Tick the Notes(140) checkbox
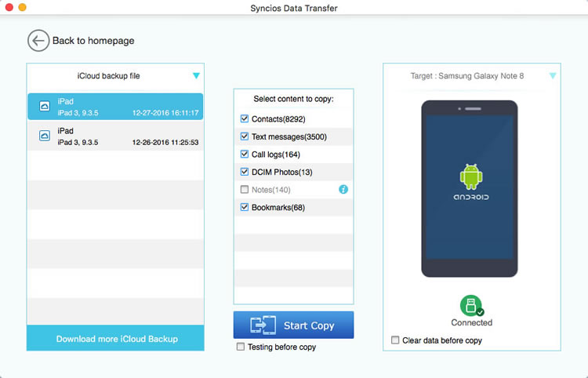This screenshot has width=588, height=378. pyautogui.click(x=245, y=189)
